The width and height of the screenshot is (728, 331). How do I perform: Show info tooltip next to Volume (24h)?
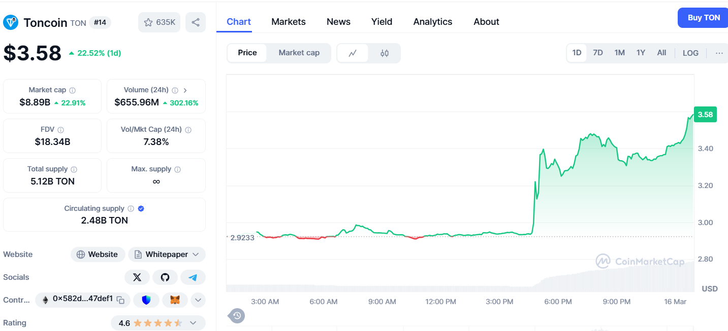pyautogui.click(x=175, y=90)
